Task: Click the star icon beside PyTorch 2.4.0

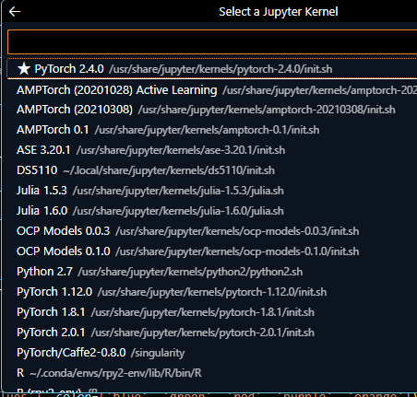Action: [x=24, y=69]
